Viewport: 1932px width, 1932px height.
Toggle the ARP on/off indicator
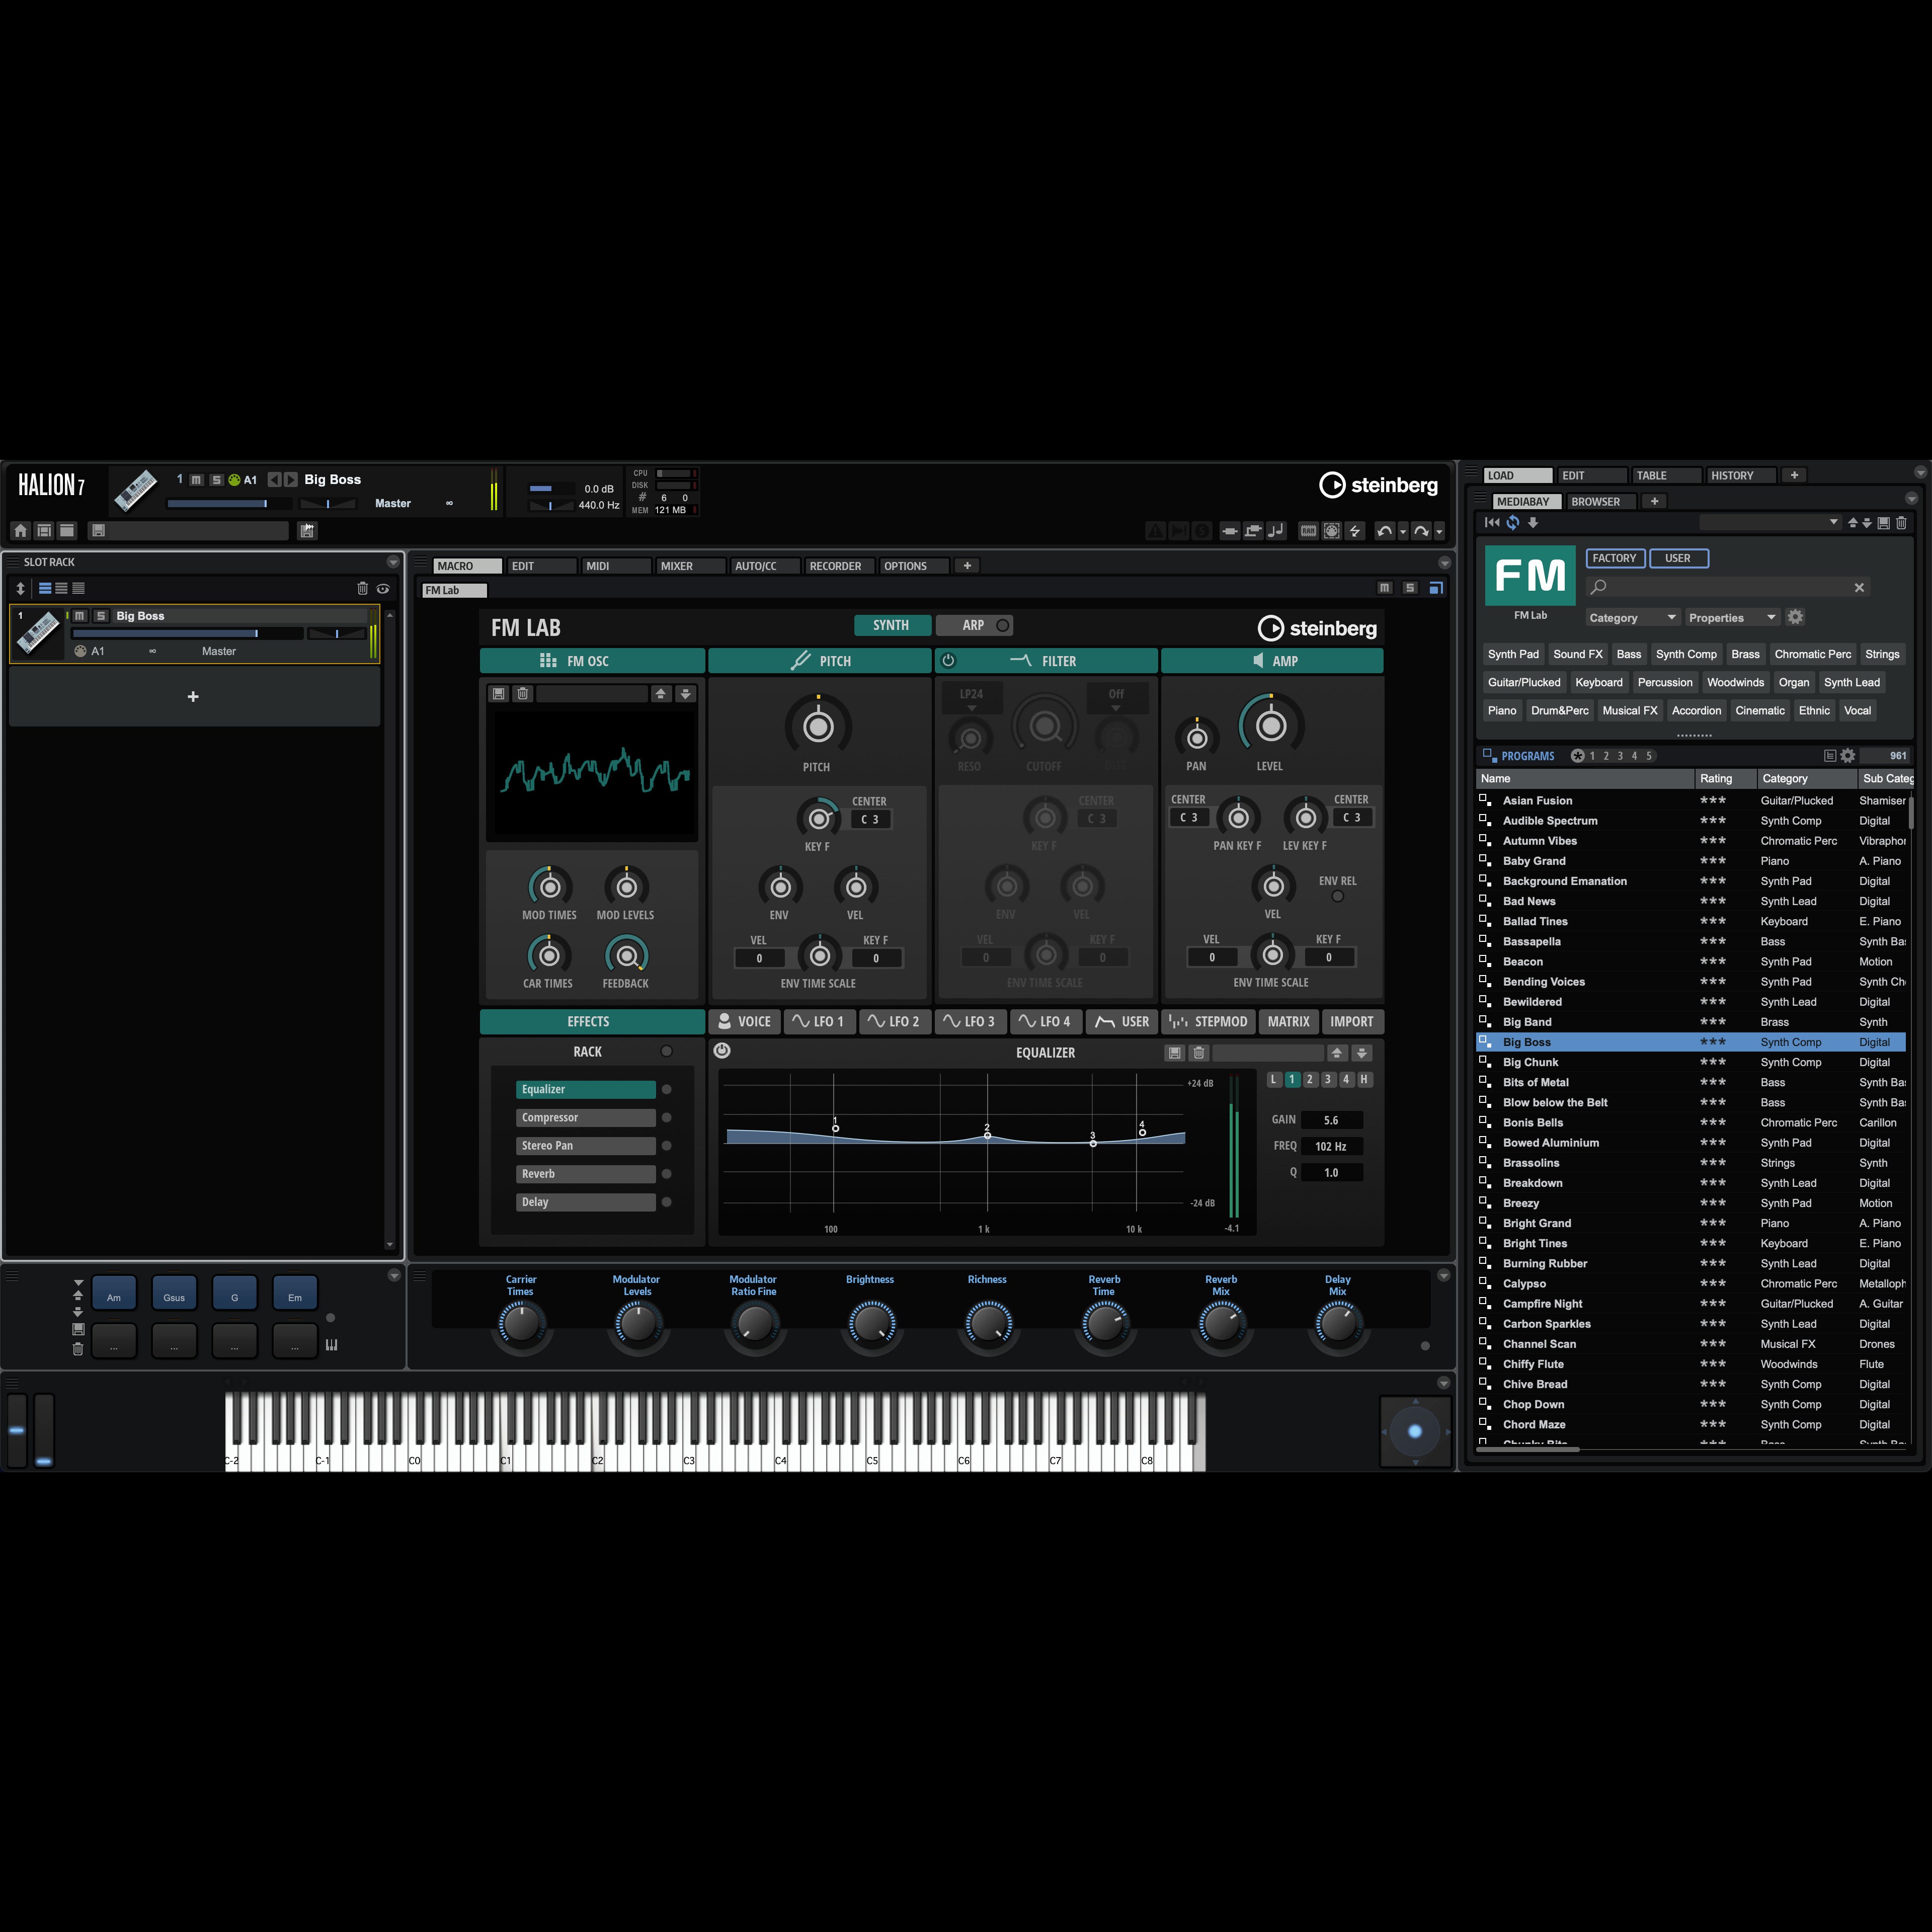click(x=1002, y=625)
